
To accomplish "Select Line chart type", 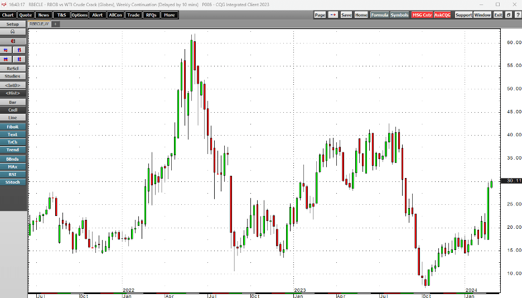I will point(13,118).
